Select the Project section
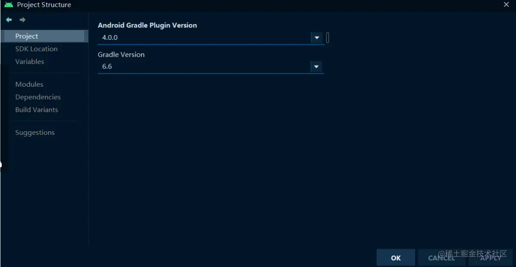This screenshot has width=516, height=267. pos(45,36)
